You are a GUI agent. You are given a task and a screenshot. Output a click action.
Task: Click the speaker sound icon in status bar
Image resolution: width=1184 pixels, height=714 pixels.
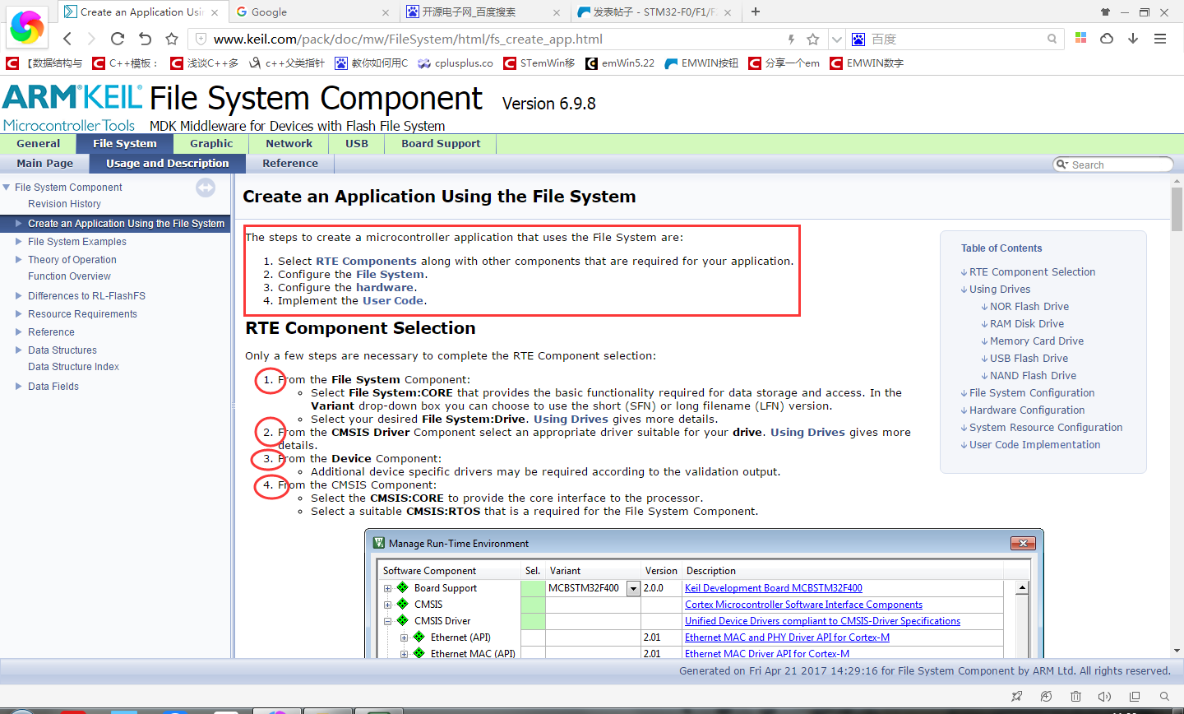[x=1104, y=696]
